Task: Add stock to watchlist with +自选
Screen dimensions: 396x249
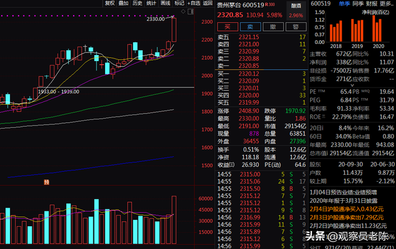Action: 194,3
